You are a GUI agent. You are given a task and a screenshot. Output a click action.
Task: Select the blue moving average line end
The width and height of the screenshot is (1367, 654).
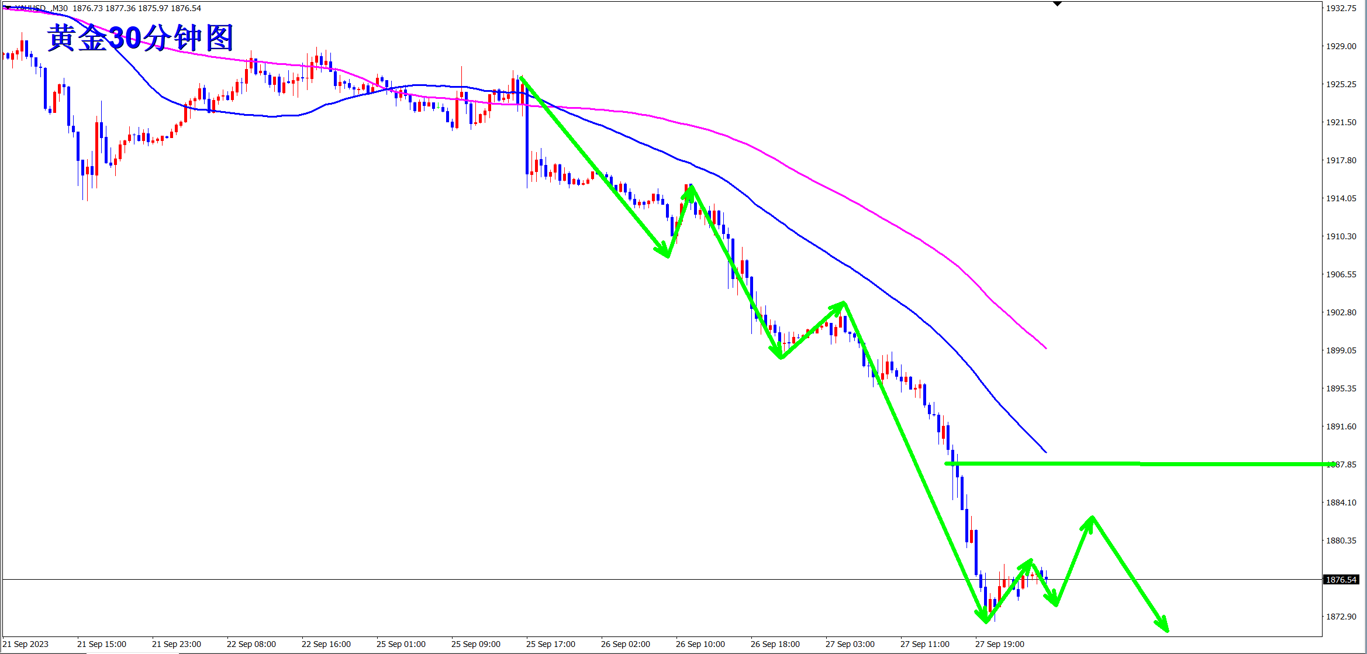click(1044, 450)
